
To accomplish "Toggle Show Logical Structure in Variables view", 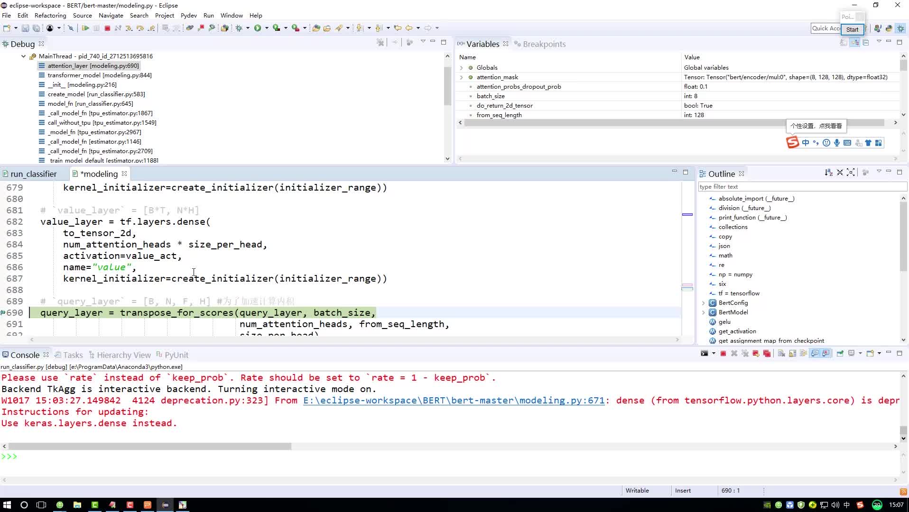I will (x=854, y=43).
